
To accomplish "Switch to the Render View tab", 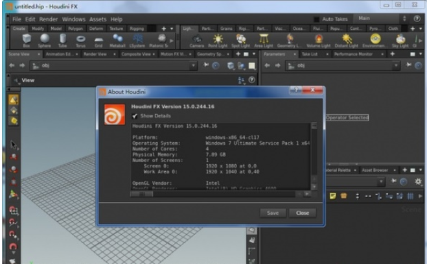I will pos(95,54).
